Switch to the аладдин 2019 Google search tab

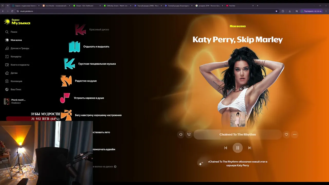pos(209,6)
